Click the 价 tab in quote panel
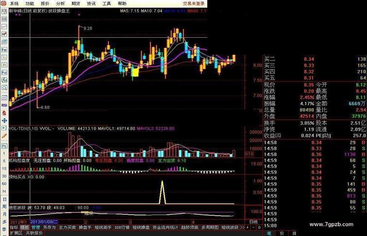This screenshot has height=236, width=367. (x=282, y=233)
